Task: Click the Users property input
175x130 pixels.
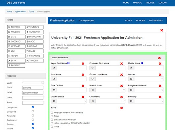Action: (33, 98)
